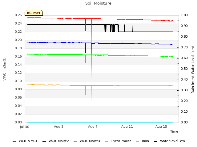Click the Aug 11 date tick label
The width and height of the screenshot is (197, 147).
click(x=127, y=126)
